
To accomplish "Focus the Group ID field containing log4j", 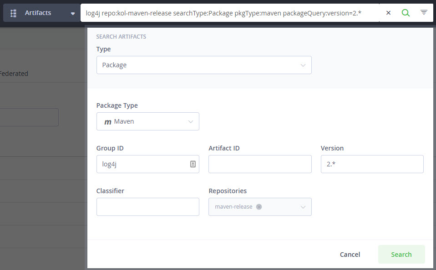I will coord(142,164).
